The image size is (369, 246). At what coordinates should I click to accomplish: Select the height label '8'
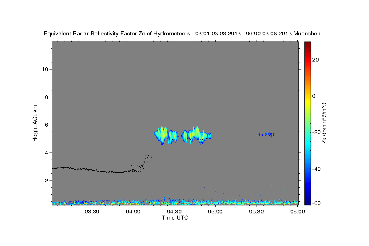(x=46, y=97)
